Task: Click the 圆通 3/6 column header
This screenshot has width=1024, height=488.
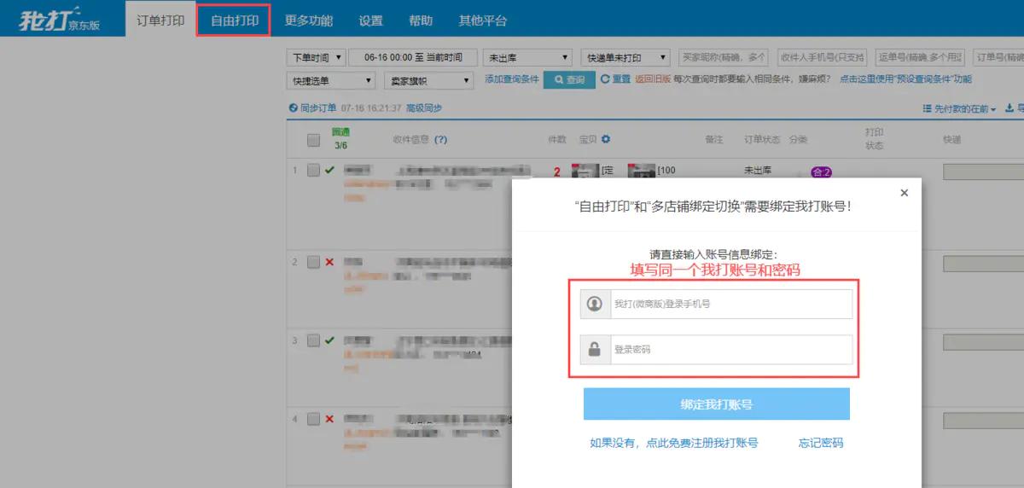Action: pyautogui.click(x=341, y=139)
